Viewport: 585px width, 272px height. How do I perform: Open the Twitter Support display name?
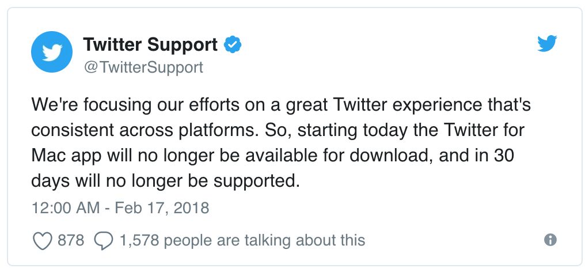tap(150, 45)
